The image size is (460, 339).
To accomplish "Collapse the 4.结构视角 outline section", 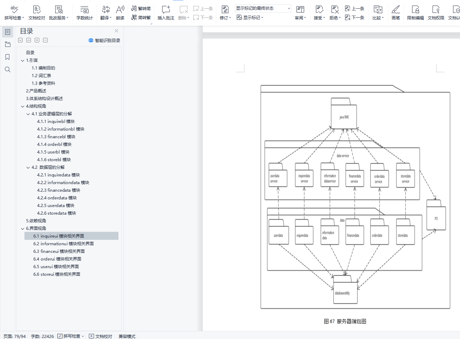I will coord(23,106).
